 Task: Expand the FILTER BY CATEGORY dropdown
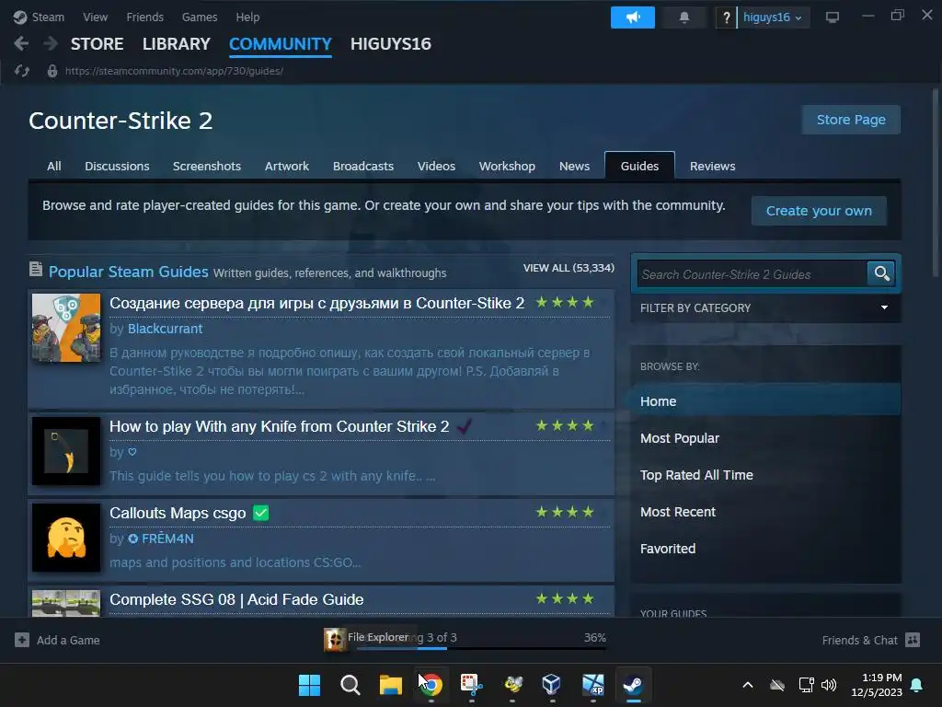(x=765, y=307)
